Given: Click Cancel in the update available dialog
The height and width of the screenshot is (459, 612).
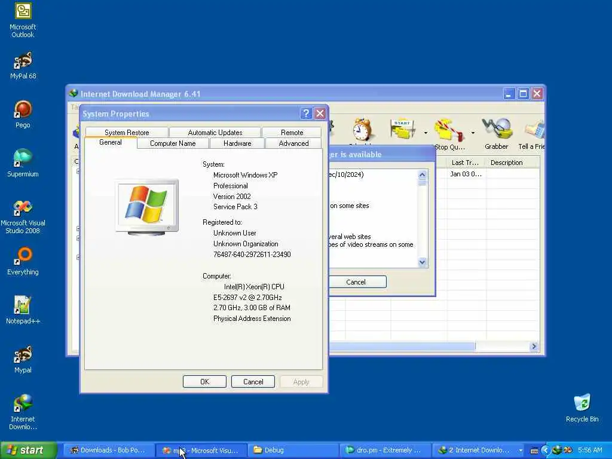Looking at the screenshot, I should pyautogui.click(x=357, y=282).
